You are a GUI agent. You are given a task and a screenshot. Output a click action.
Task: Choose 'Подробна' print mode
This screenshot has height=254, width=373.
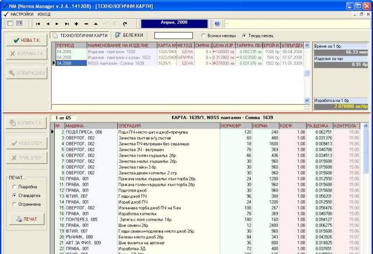pos(14,186)
